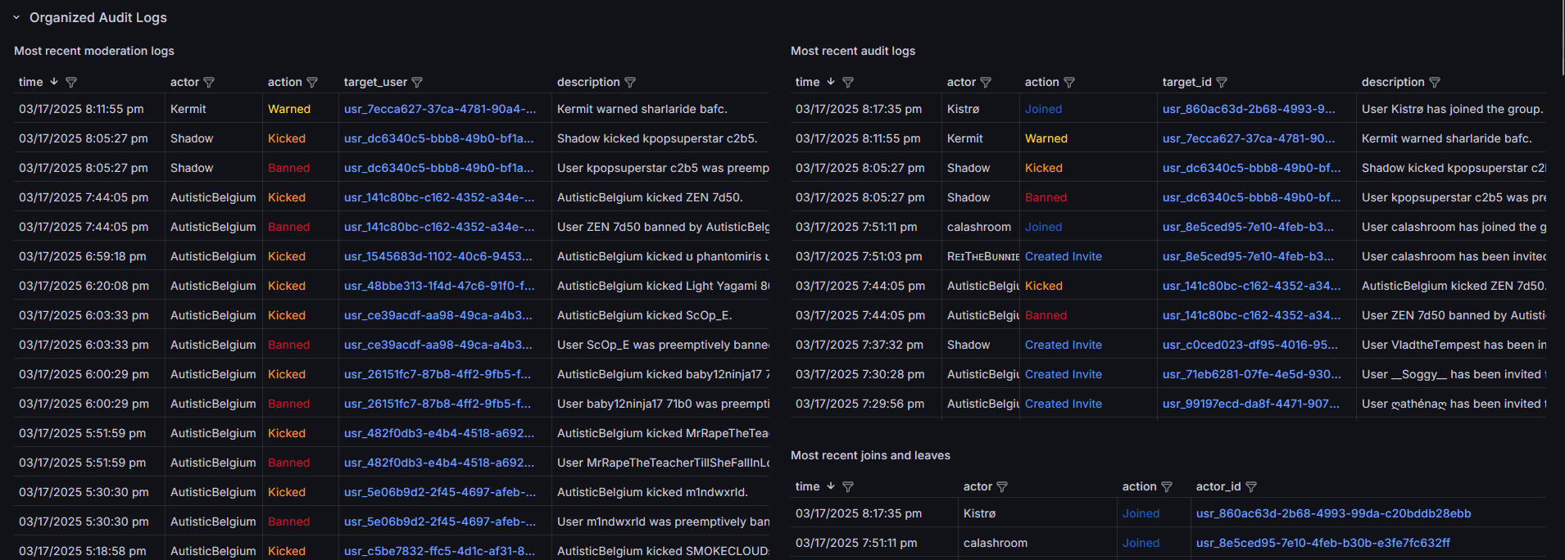Filter joins and leaves by actor column
1565x560 pixels.
[x=1002, y=486]
